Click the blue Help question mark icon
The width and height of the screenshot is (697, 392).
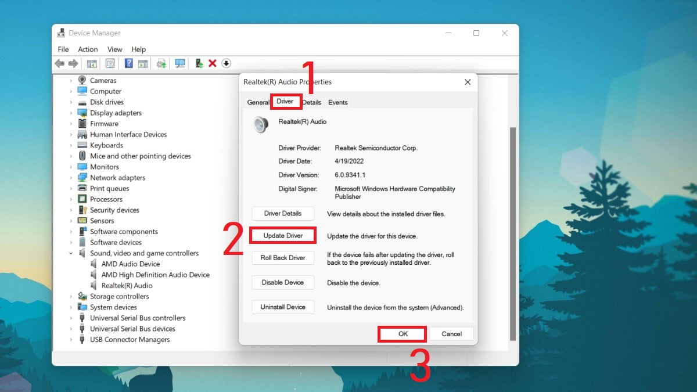pos(129,63)
